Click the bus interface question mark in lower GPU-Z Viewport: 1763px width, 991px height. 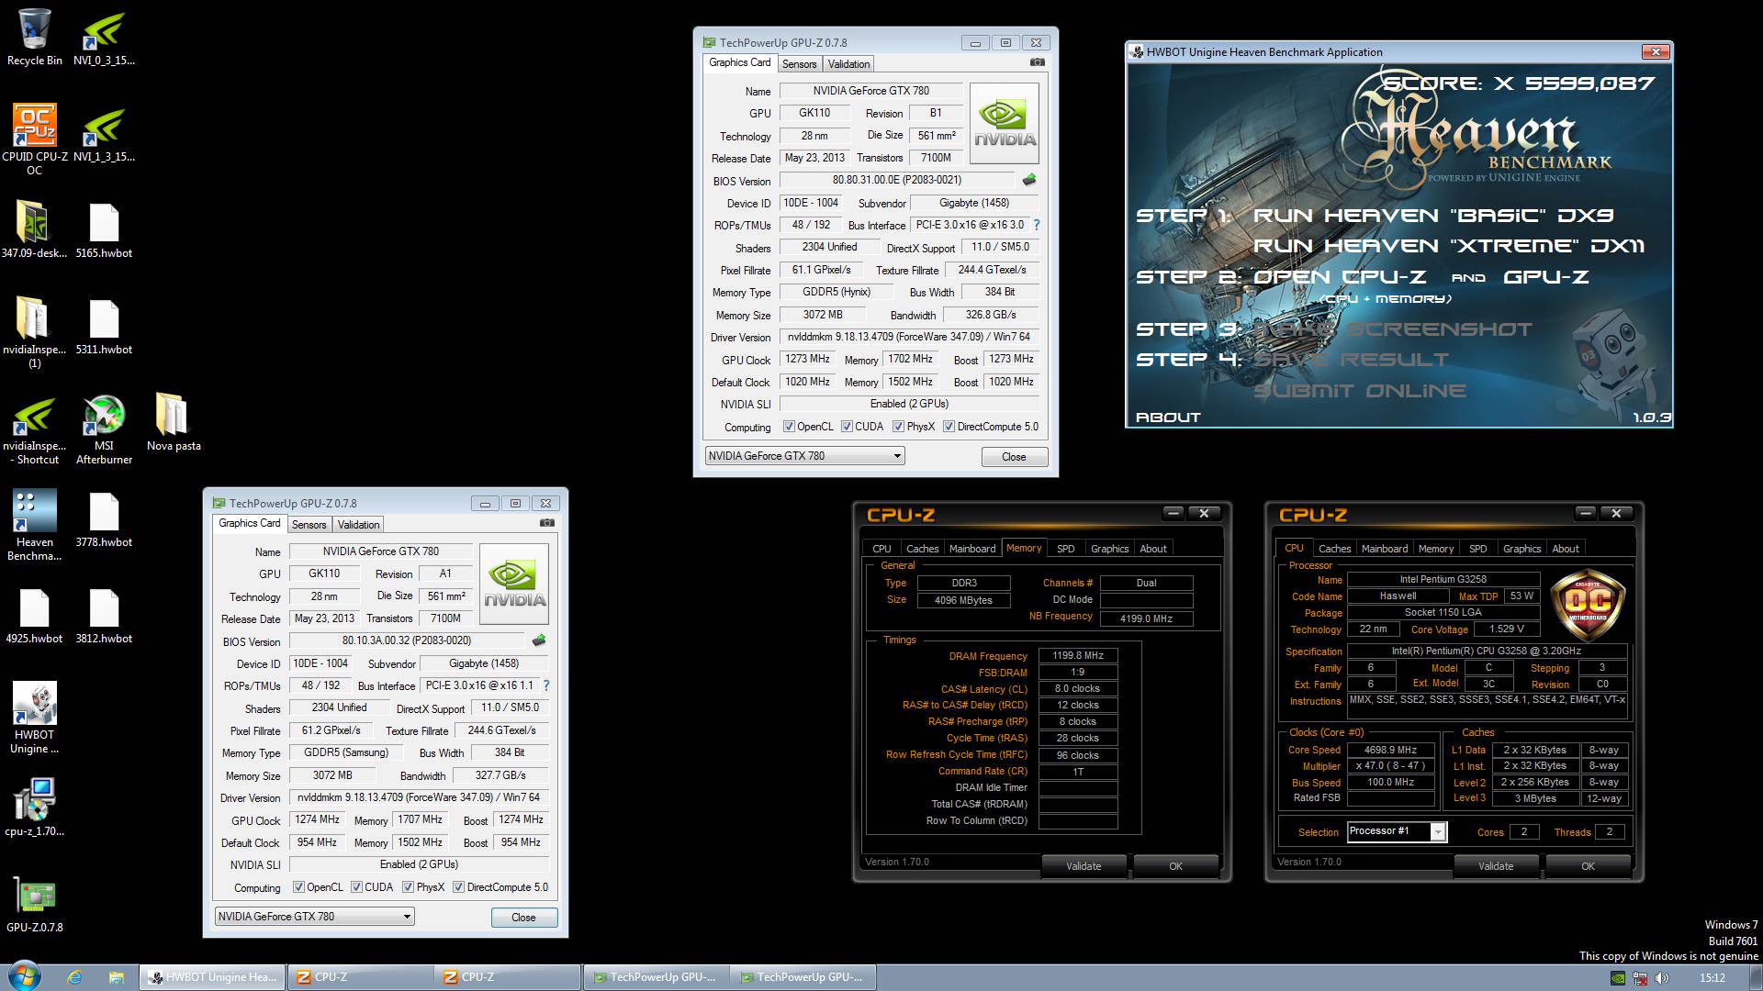coord(546,685)
